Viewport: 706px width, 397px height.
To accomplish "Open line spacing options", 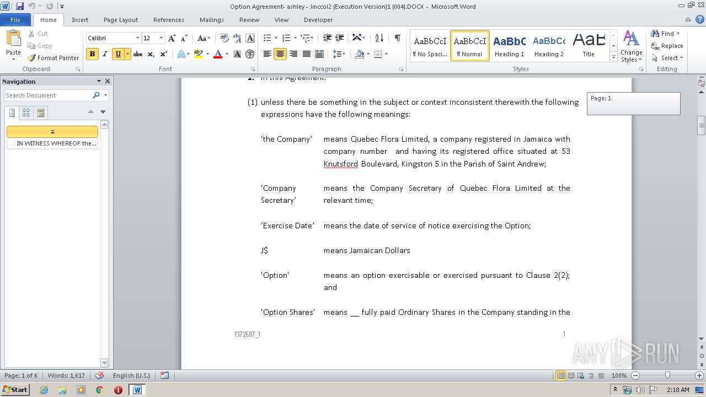I will 339,54.
